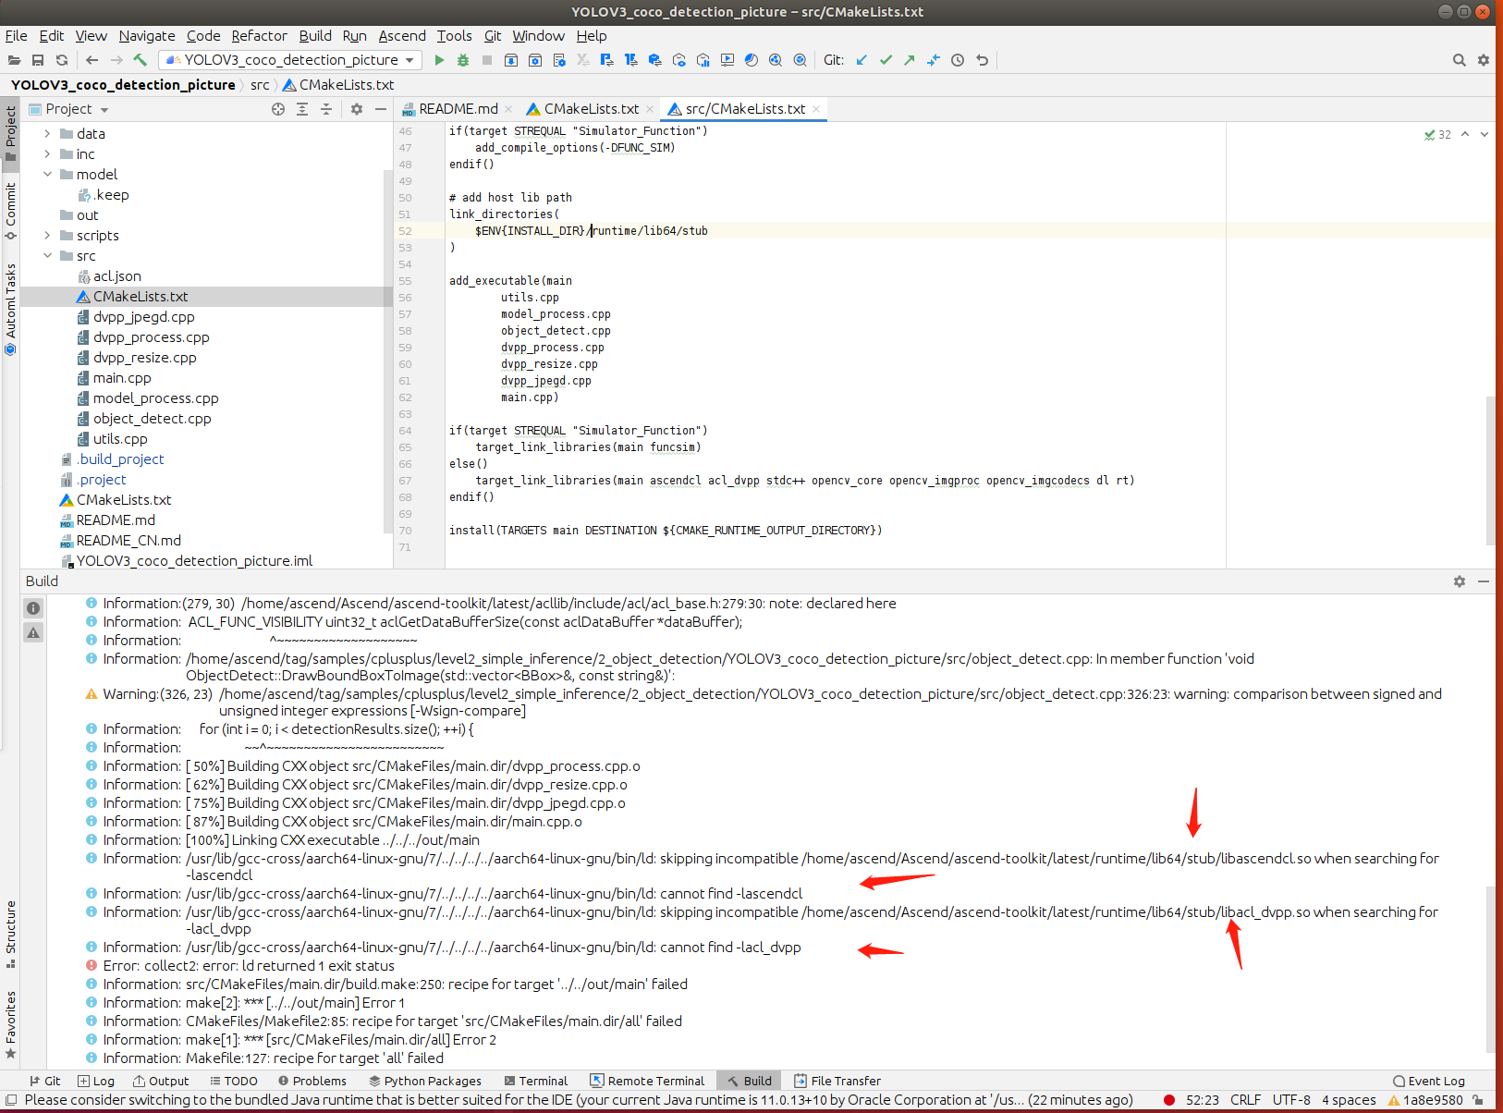Click the Reload from disk icon
Screen dimensions: 1503x1113
tap(62, 60)
